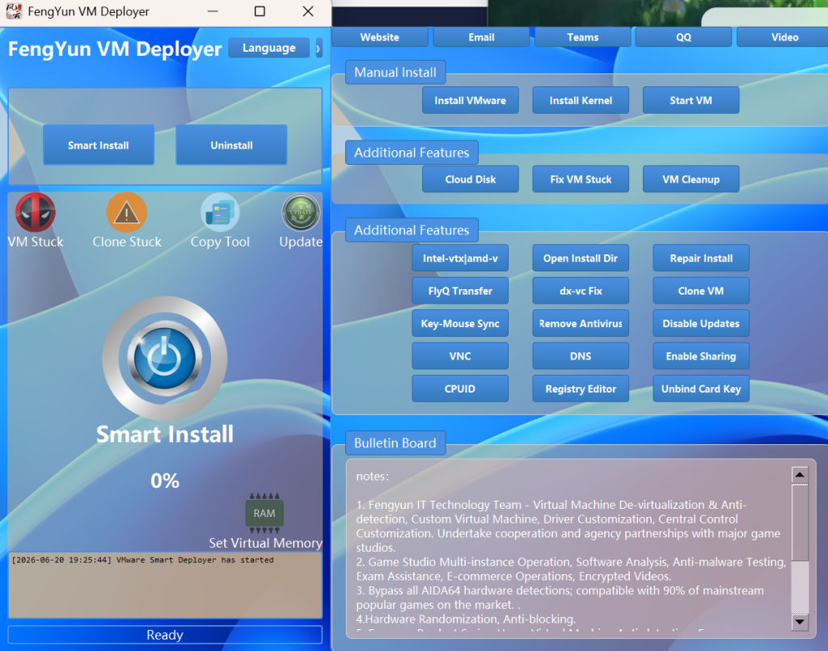
Task: Click Bulletin Board scroll down arrow
Action: 800,622
